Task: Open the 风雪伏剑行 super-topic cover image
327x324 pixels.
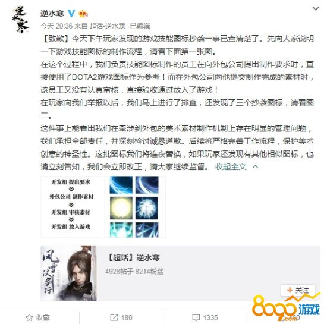Action: 68,273
